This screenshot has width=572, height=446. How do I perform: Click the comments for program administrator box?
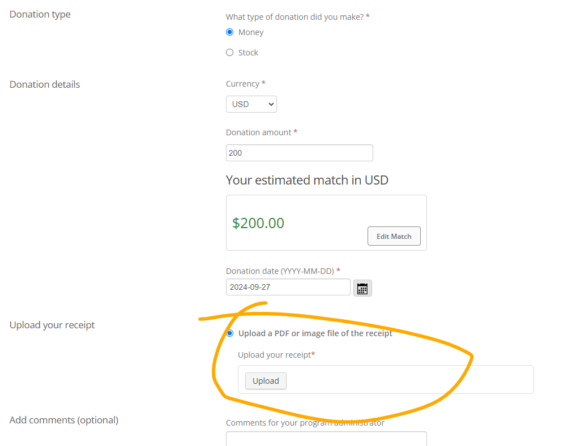pos(326,439)
